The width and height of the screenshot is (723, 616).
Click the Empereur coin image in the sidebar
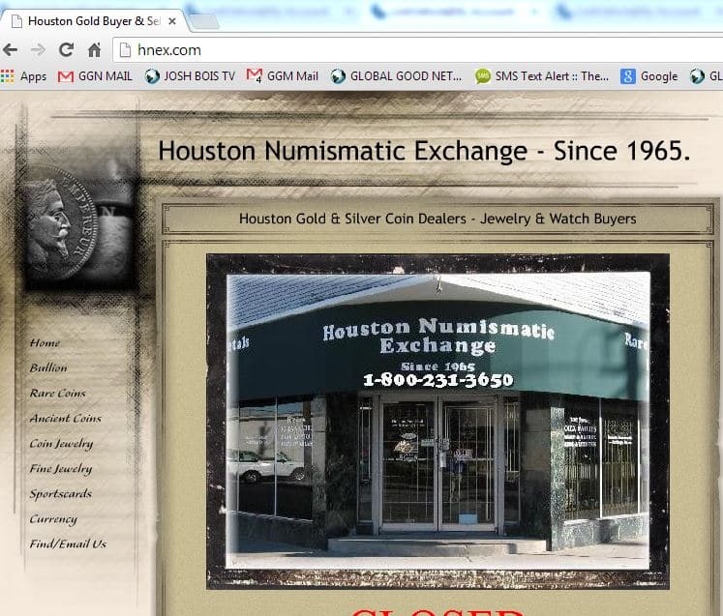pos(79,225)
